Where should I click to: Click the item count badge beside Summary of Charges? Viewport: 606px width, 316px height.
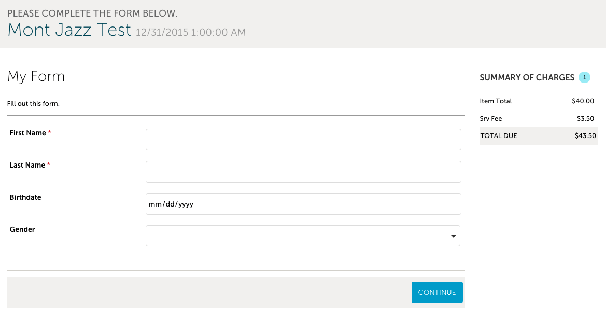[584, 77]
